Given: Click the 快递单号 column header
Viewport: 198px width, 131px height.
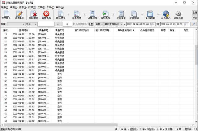Looking at the screenshot, I should (x=44, y=30).
